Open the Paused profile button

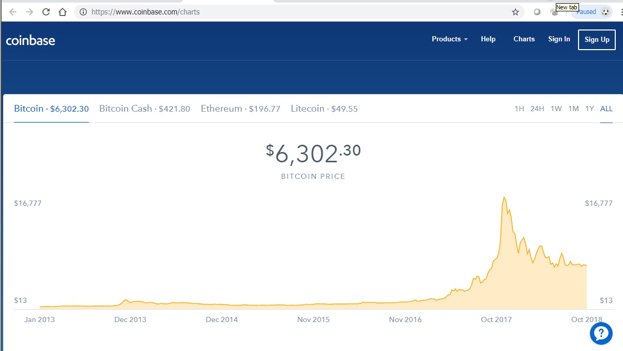(592, 12)
